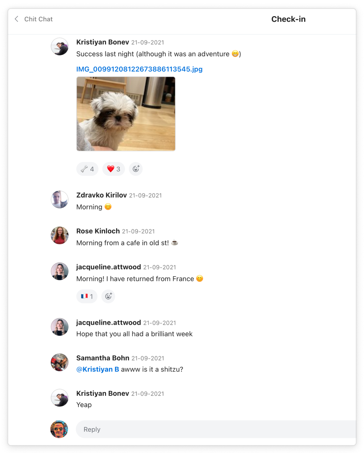364x453 pixels.
Task: Click Samantha Bohn's avatar
Action: (60, 362)
